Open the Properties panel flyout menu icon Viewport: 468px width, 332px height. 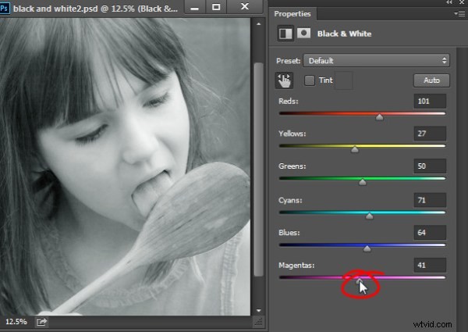tap(459, 13)
